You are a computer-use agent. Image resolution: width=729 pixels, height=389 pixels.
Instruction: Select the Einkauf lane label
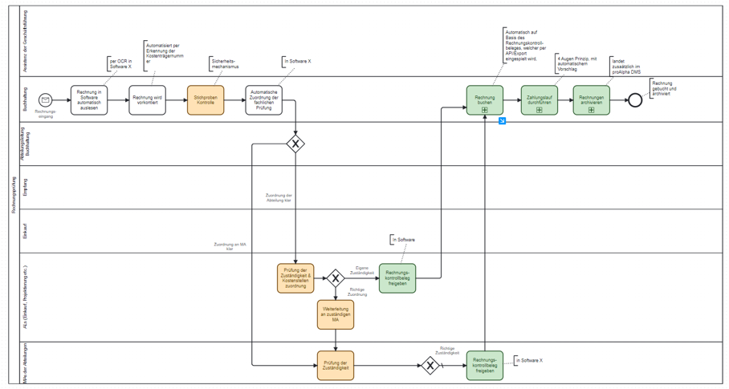(x=25, y=231)
